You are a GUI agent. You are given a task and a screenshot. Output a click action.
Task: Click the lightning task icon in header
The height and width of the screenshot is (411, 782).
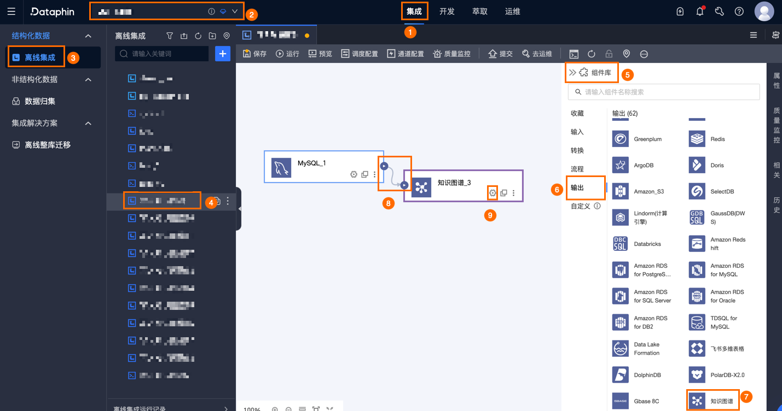coord(680,11)
